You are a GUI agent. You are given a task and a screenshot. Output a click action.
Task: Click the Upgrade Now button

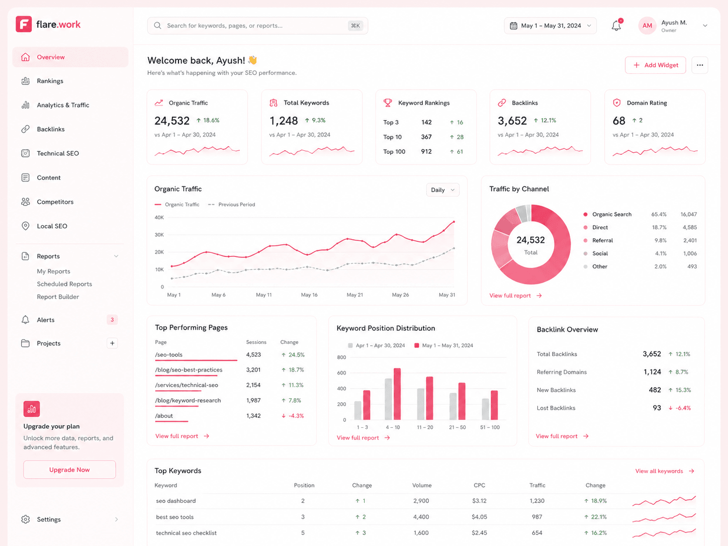click(x=69, y=470)
